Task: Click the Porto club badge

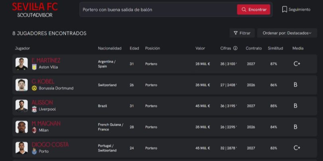Action: tap(34, 151)
